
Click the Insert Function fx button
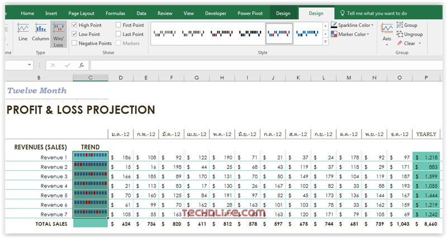[82, 65]
